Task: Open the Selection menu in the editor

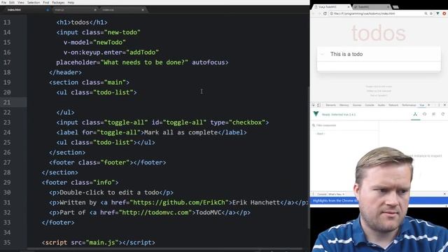Action: [x=34, y=2]
